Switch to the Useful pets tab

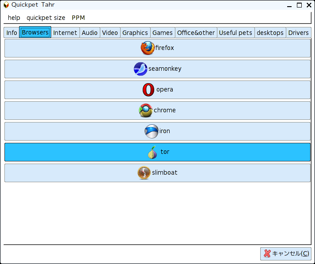tap(235, 33)
